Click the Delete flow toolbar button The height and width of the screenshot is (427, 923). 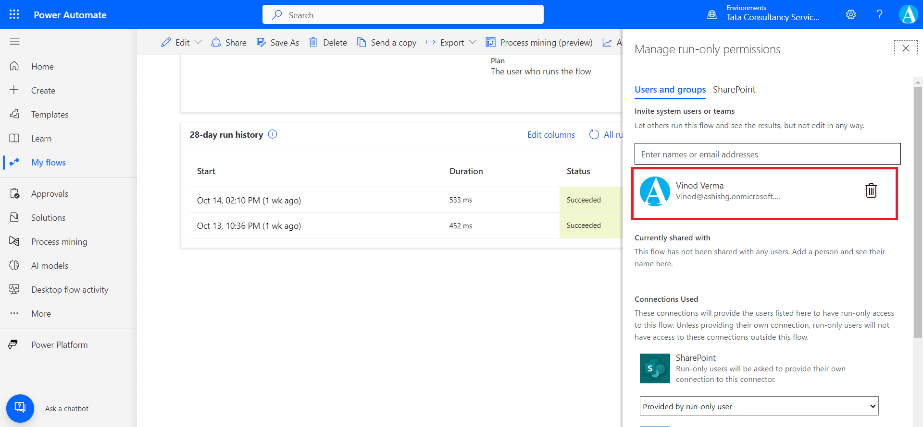click(328, 43)
